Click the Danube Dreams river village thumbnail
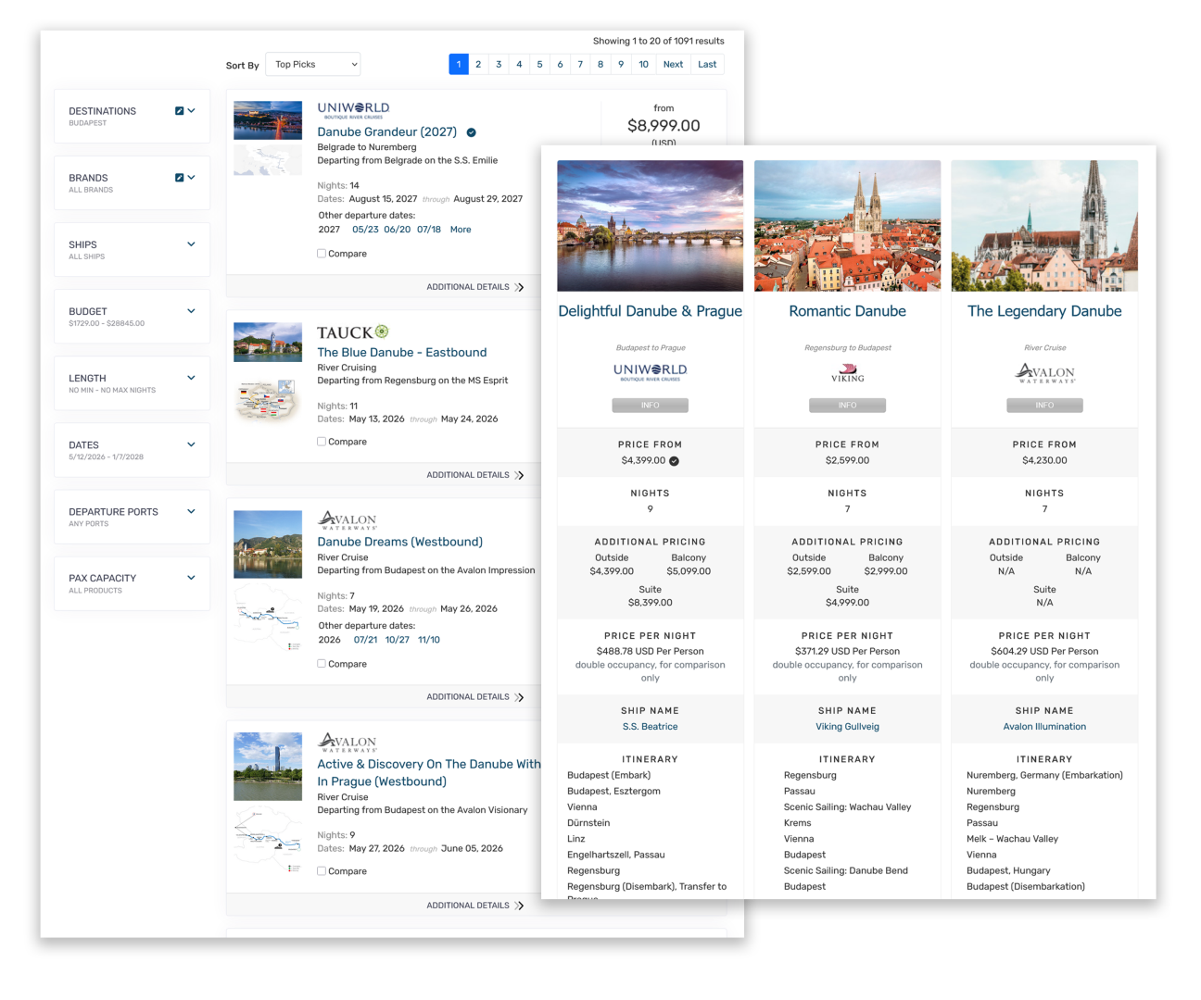The width and height of the screenshot is (1201, 1000). 268,544
